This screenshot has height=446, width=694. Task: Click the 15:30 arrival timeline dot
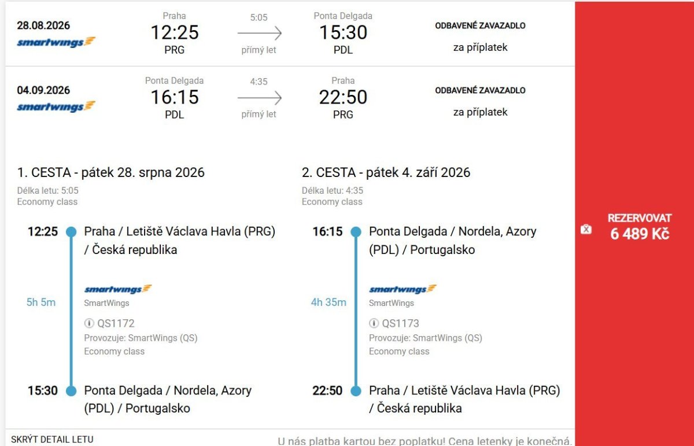click(x=71, y=391)
